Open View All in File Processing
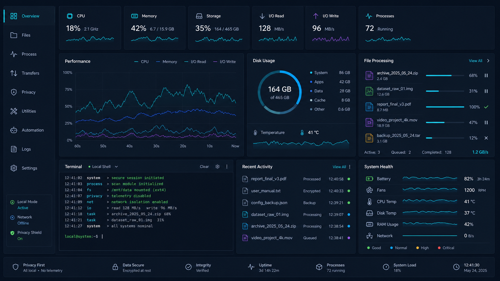This screenshot has height=281, width=500. (x=475, y=61)
